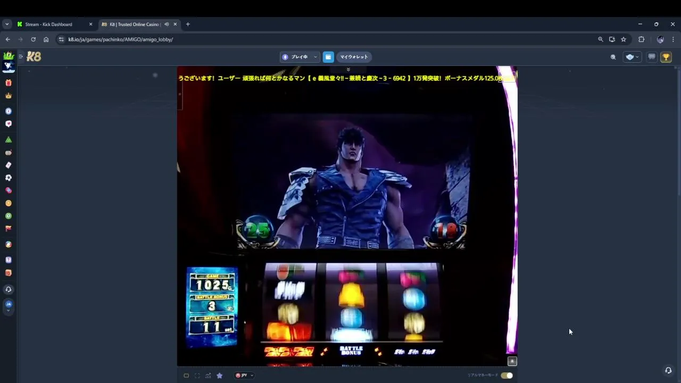Click the scroll-to-top button under the game
This screenshot has width=681, height=383.
[x=512, y=361]
